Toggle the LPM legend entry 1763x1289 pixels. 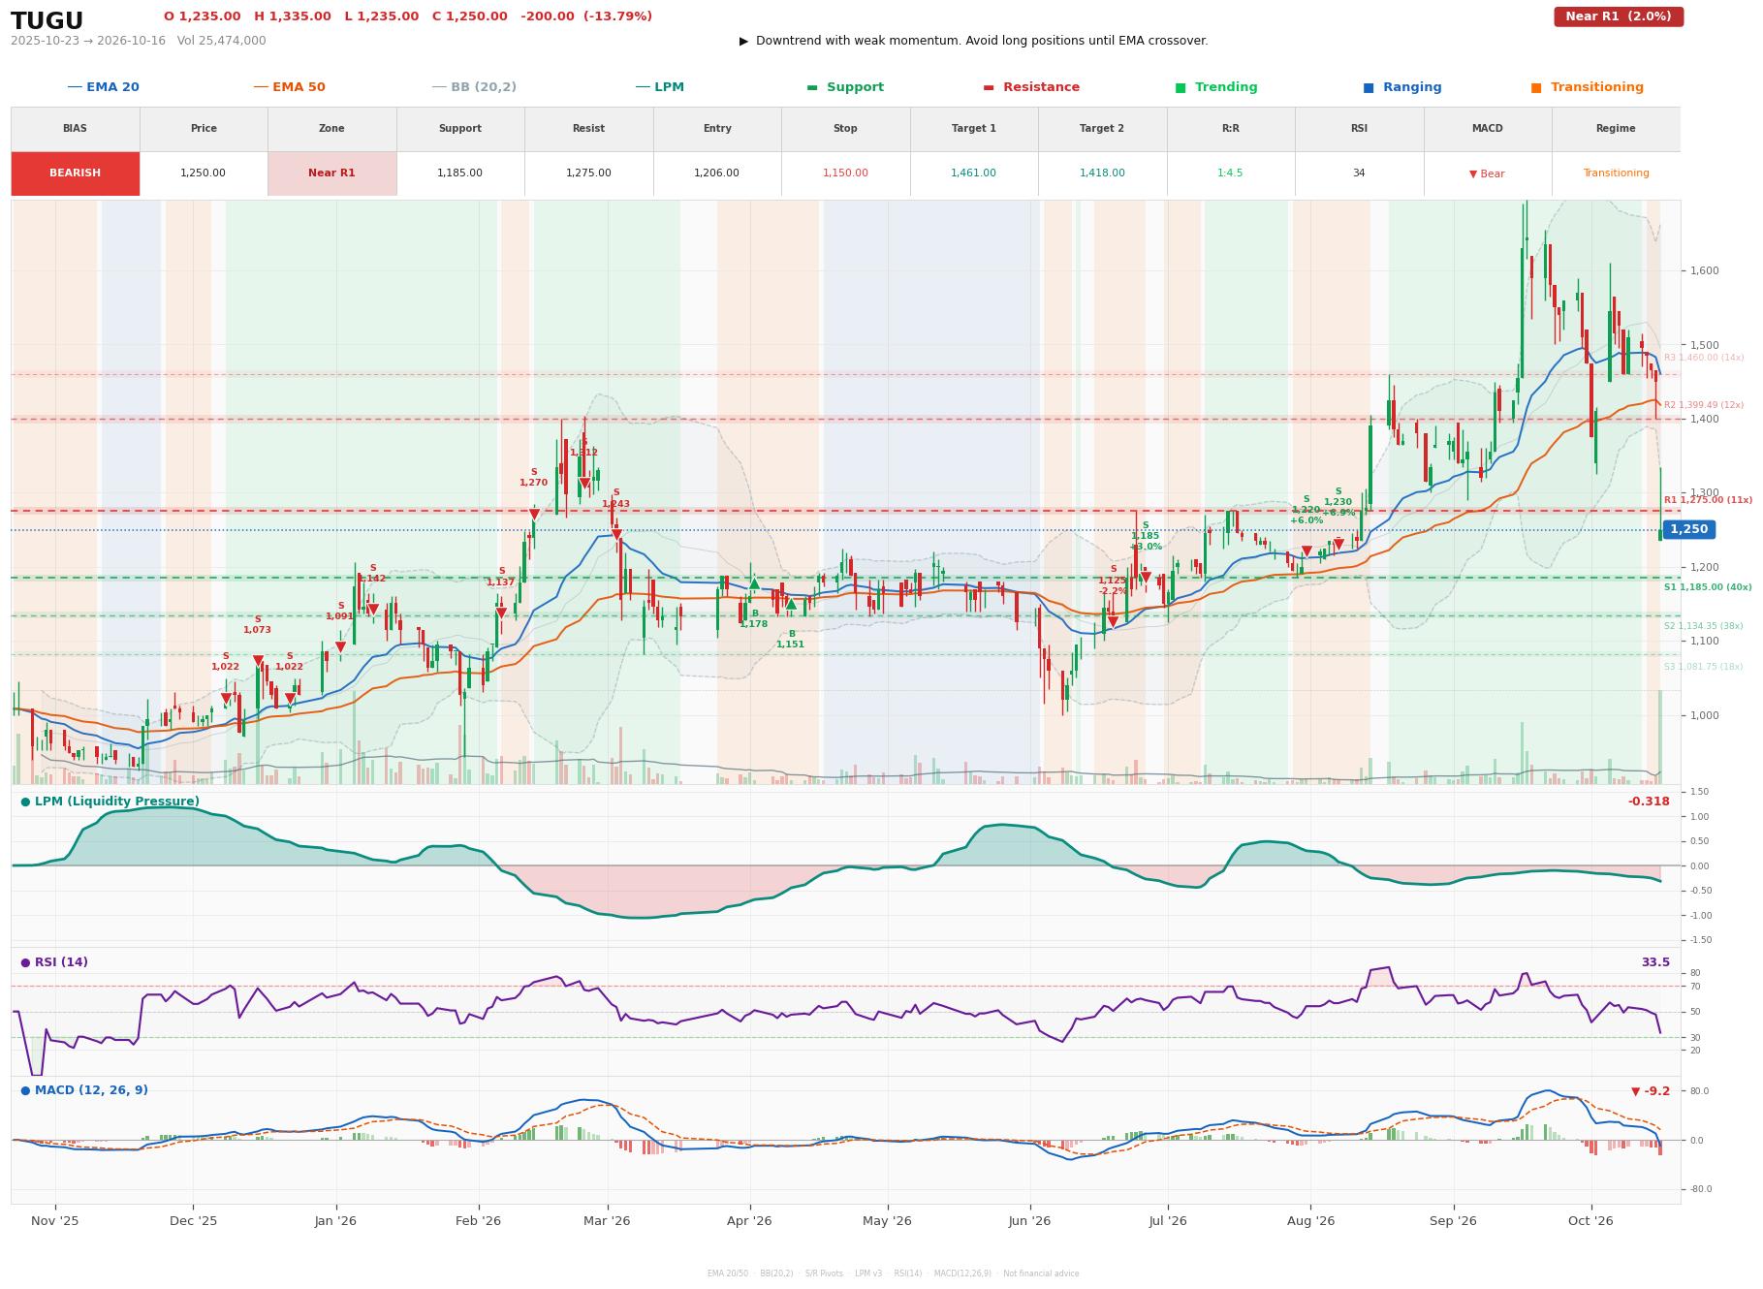tap(659, 87)
